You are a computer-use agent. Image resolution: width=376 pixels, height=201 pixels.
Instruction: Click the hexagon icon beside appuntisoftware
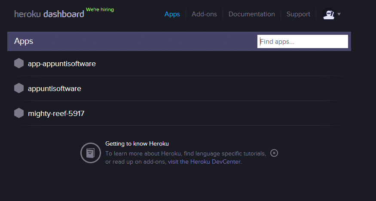pos(19,88)
